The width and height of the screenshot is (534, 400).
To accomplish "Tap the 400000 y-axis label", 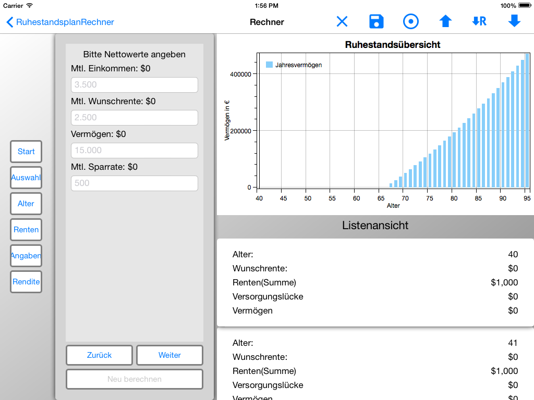I will point(240,74).
